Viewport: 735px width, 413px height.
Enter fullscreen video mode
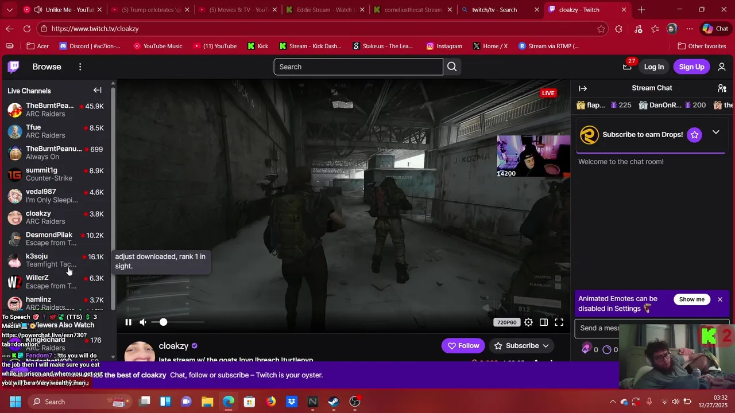(559, 322)
